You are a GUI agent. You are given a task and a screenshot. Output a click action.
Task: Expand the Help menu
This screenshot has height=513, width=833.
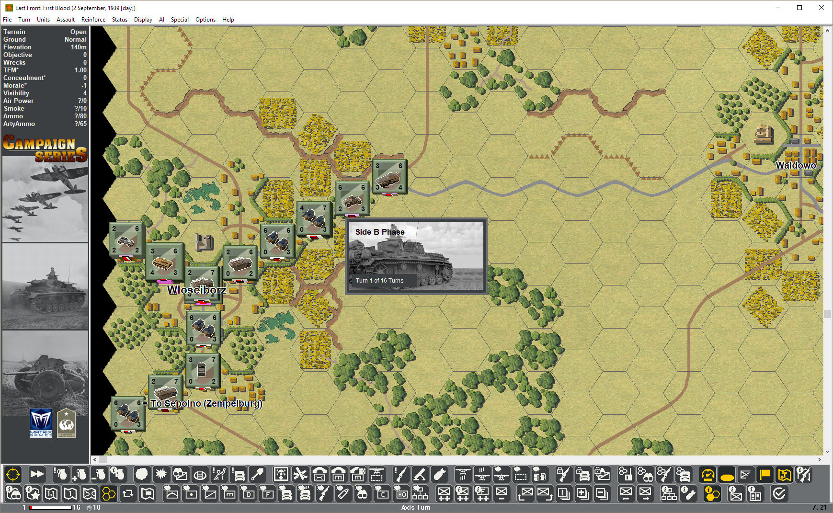coord(228,20)
